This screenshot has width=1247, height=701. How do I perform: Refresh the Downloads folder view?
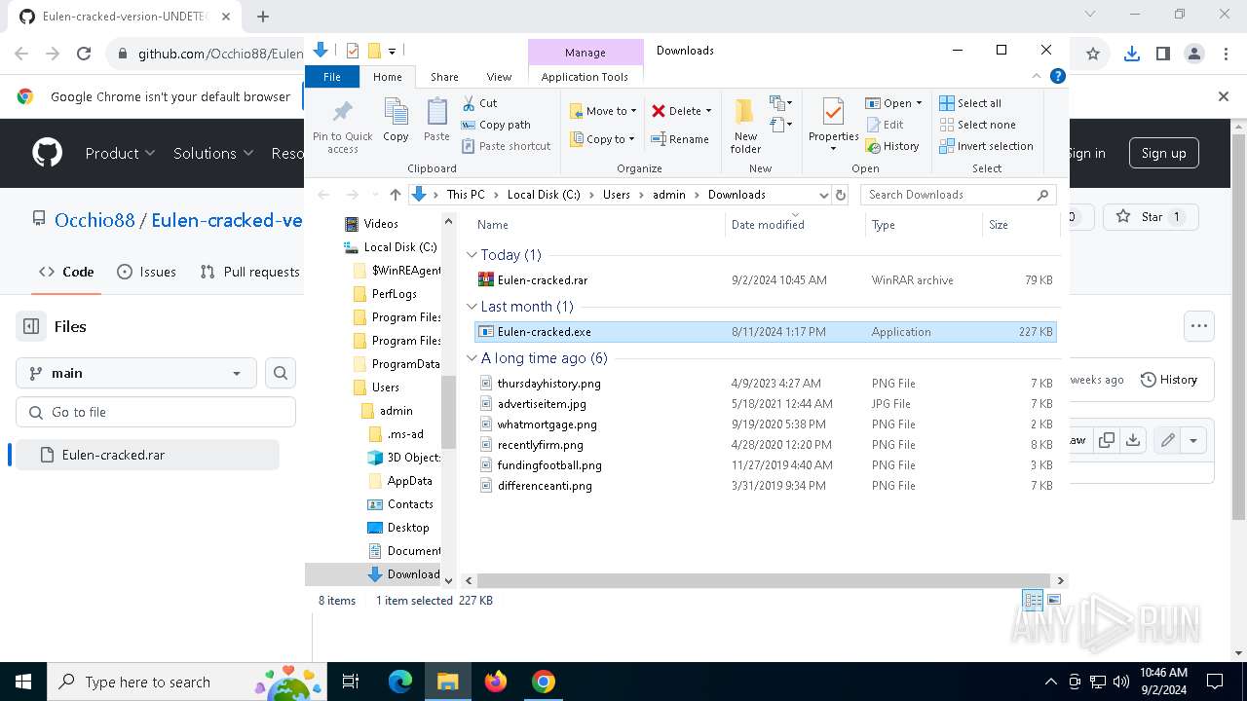[841, 195]
